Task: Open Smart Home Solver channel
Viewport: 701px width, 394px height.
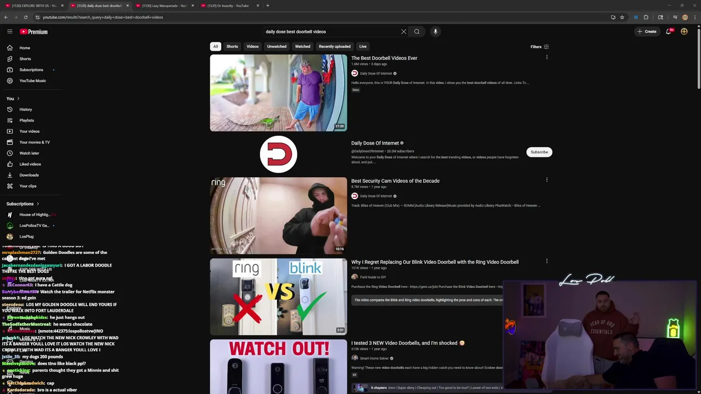Action: tap(374, 358)
